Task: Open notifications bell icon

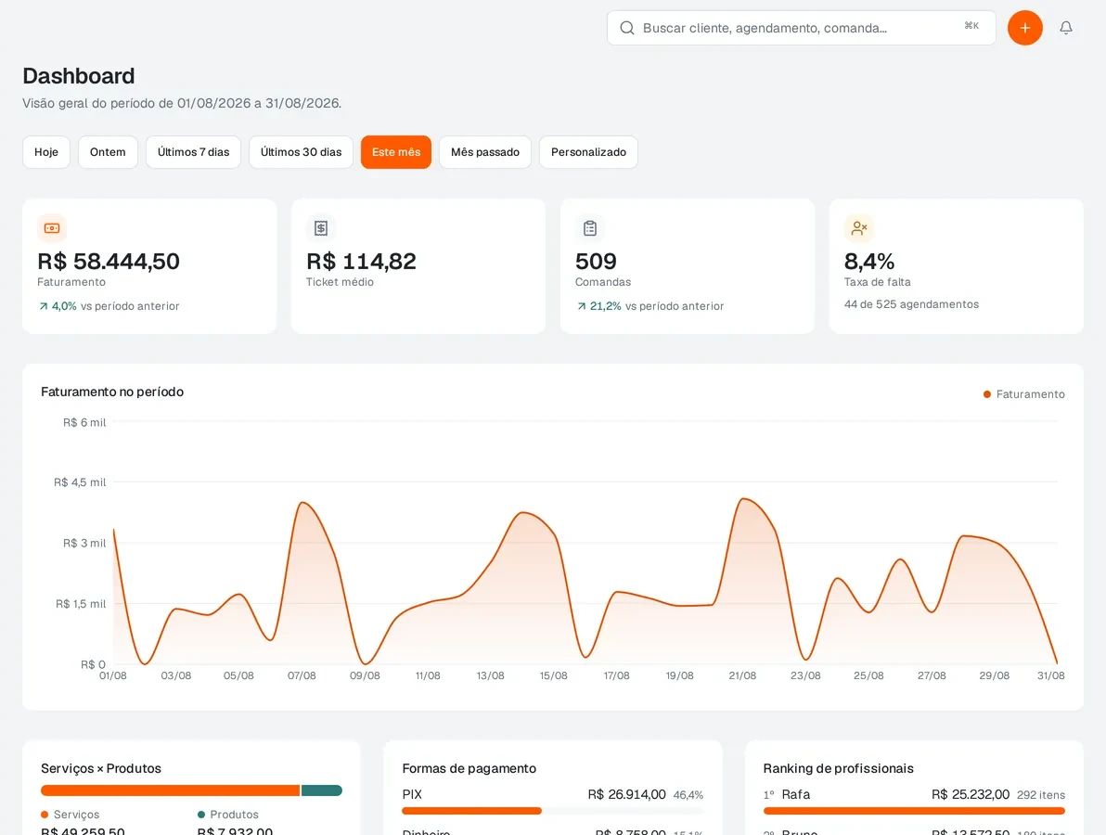Action: 1066,28
